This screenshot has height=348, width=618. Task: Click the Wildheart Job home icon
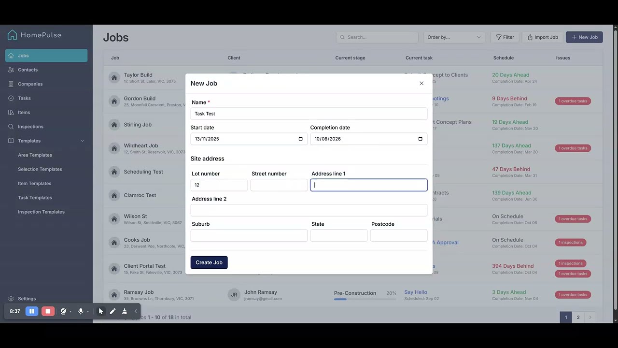coord(114,148)
